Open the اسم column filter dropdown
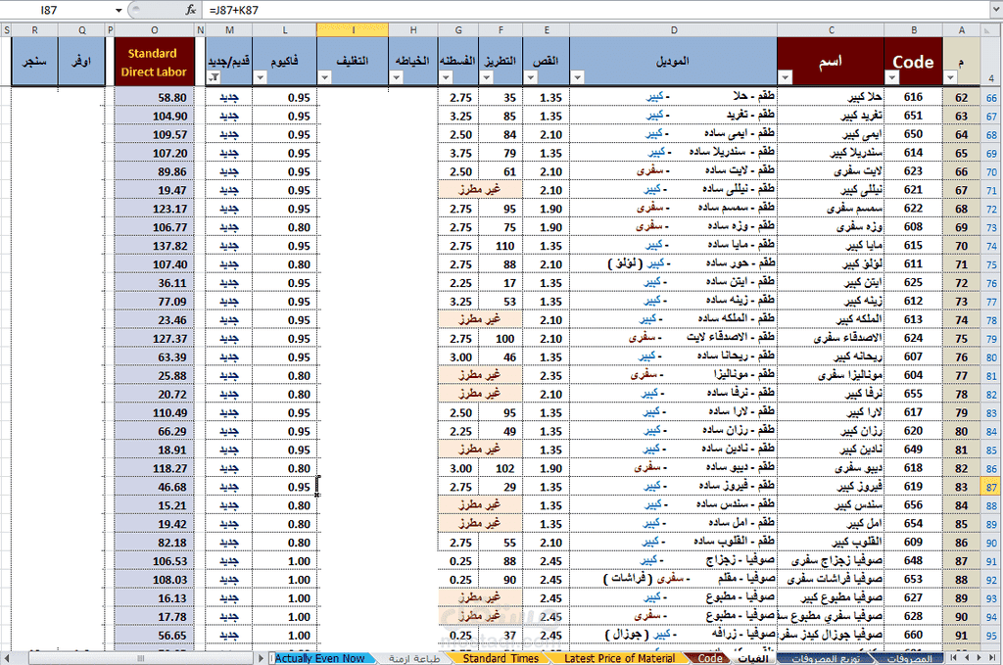Image resolution: width=1003 pixels, height=665 pixels. 786,77
